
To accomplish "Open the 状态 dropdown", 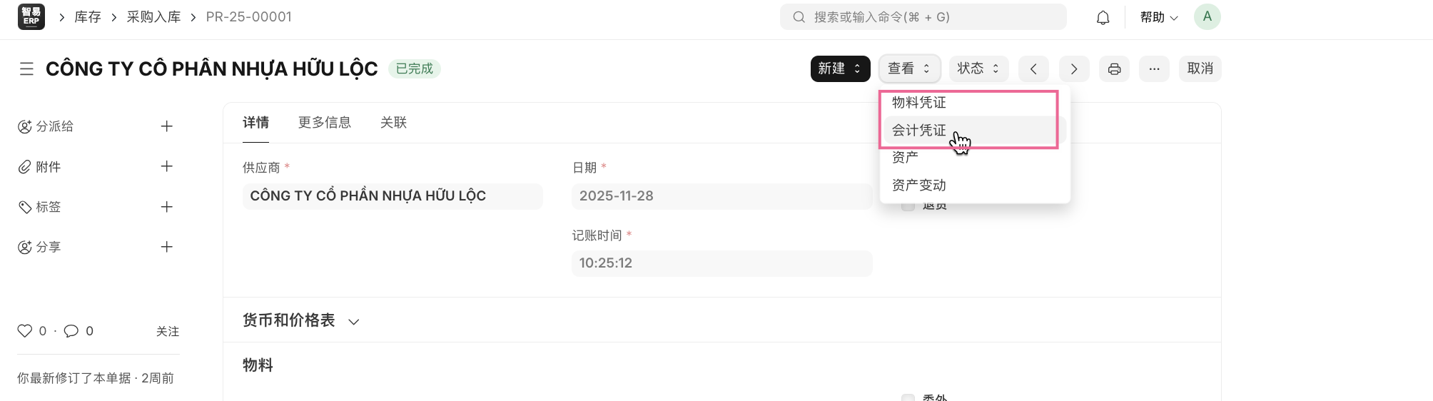I will (x=978, y=68).
